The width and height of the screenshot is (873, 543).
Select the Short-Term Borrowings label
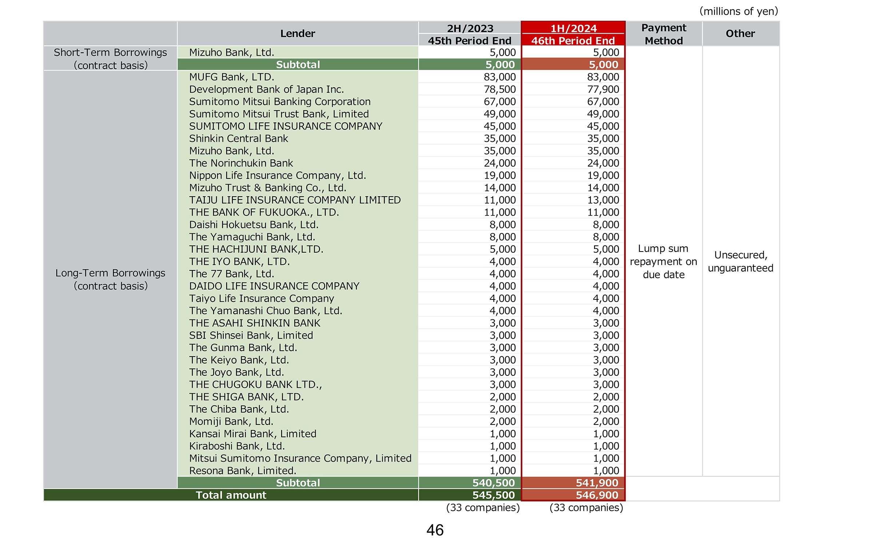click(x=110, y=59)
